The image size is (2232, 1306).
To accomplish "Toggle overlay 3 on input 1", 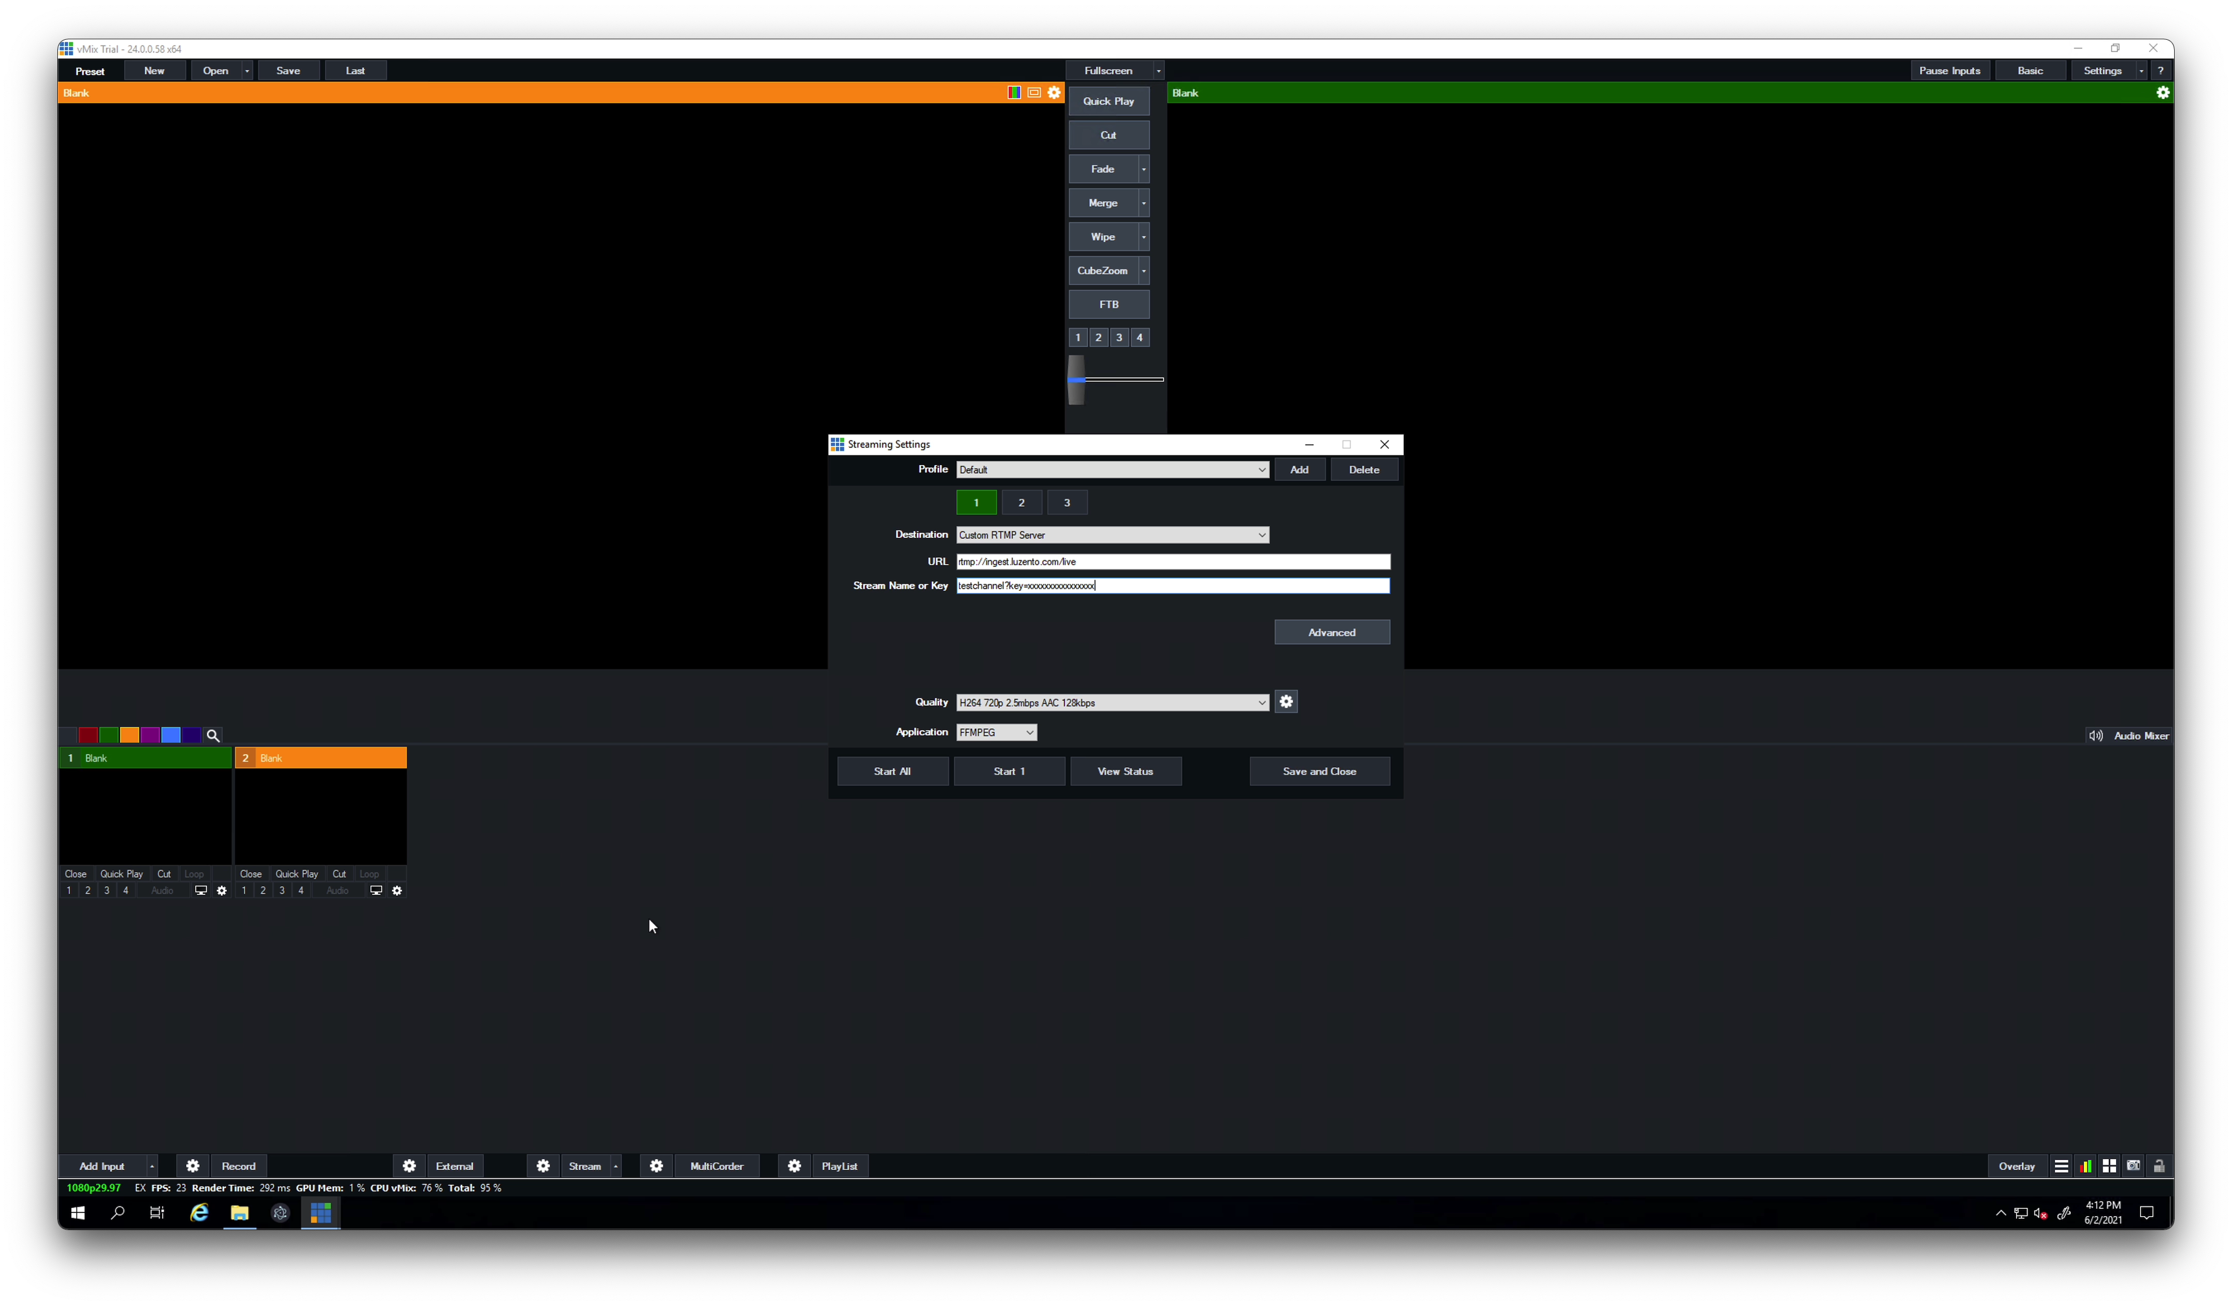I will click(107, 891).
